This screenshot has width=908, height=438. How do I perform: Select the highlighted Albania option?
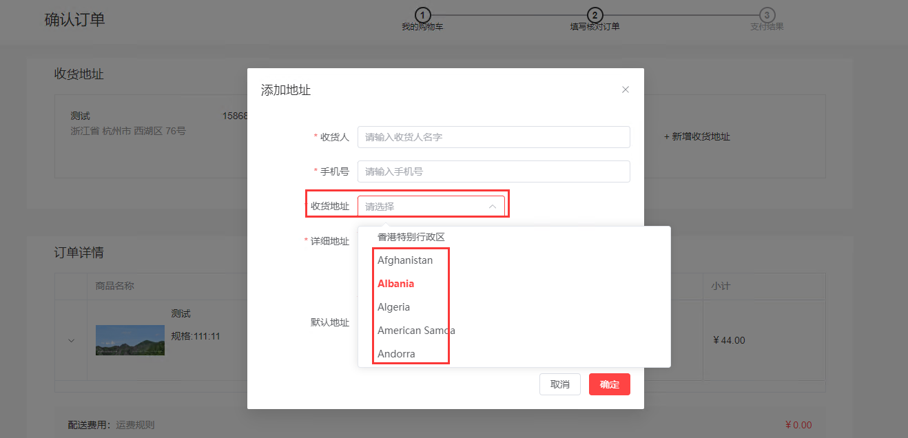(396, 284)
